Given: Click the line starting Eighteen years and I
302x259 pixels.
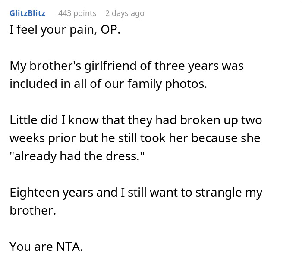Looking at the screenshot, I should click(136, 193).
